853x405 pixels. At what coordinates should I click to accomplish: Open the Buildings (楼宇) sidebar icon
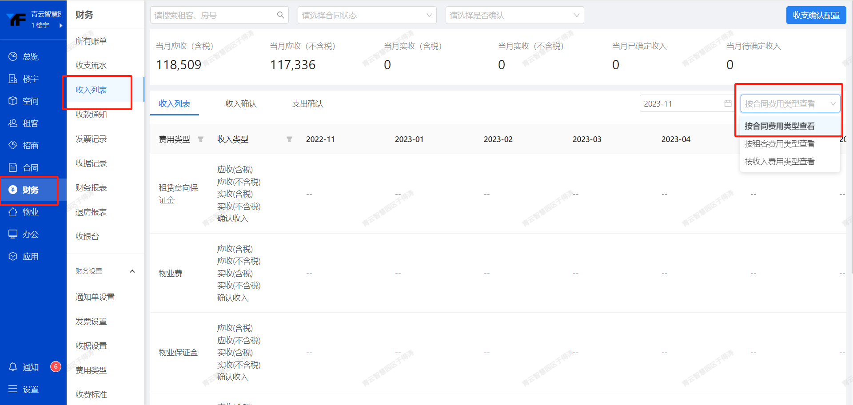coord(13,79)
